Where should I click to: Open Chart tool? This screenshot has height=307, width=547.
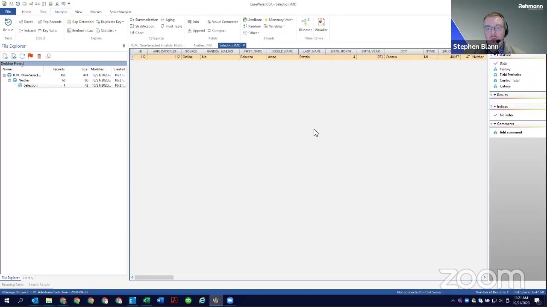pyautogui.click(x=137, y=33)
